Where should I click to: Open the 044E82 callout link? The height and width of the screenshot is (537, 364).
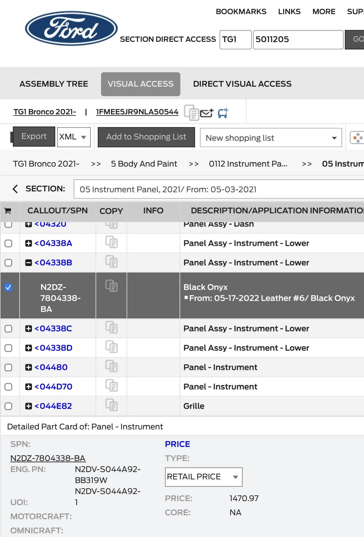(53, 406)
